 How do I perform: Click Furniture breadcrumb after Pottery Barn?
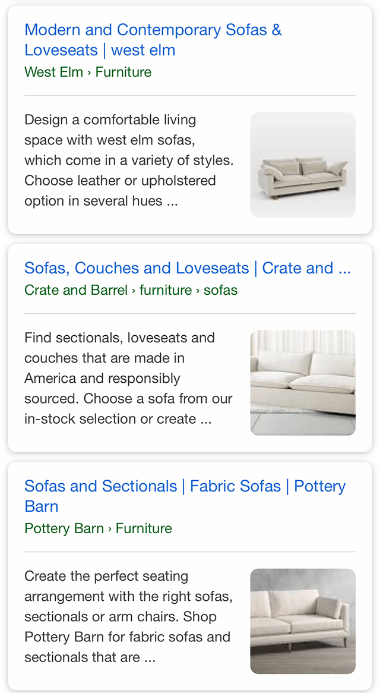144,528
